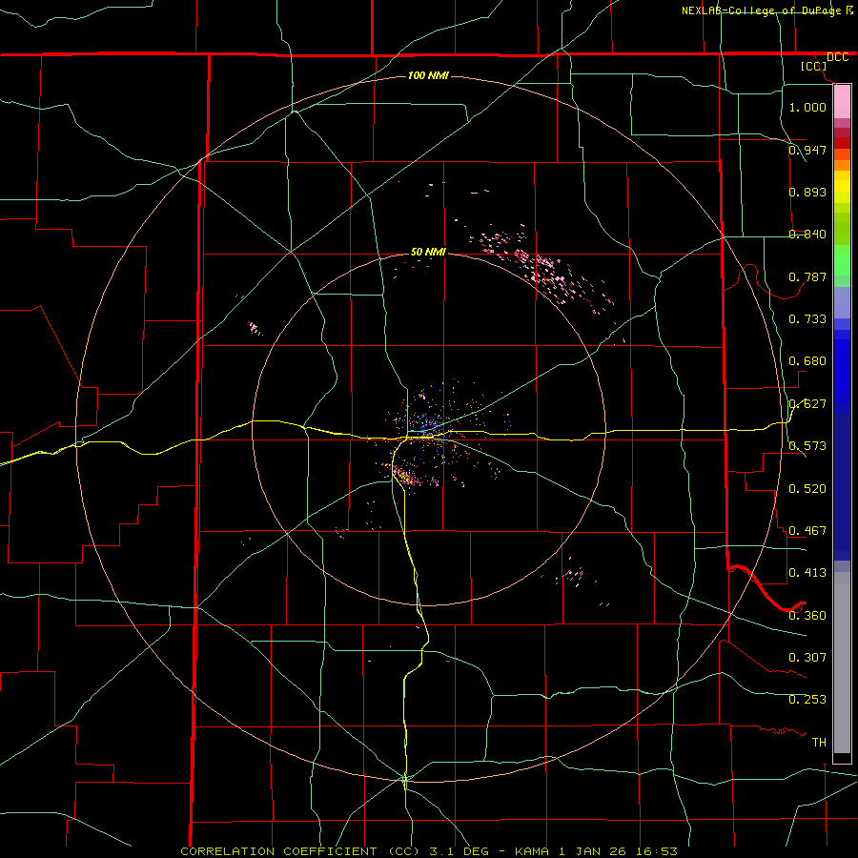The image size is (858, 858).
Task: Click the NEXLAB-College of DuPage watermark text
Action: coord(767,10)
